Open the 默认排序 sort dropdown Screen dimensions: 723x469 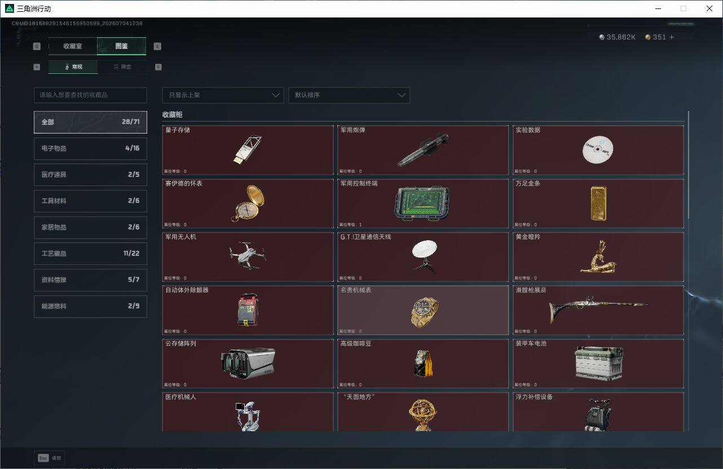click(349, 95)
